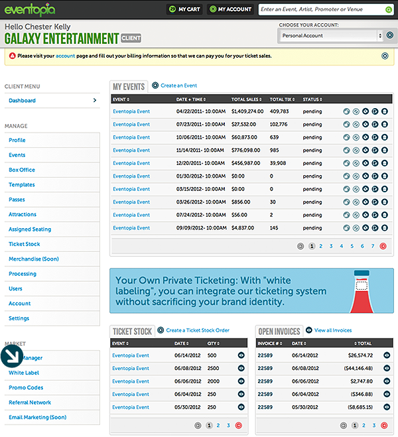398x437 pixels.
Task: Click the go icon next to the account selector
Action: point(389,35)
